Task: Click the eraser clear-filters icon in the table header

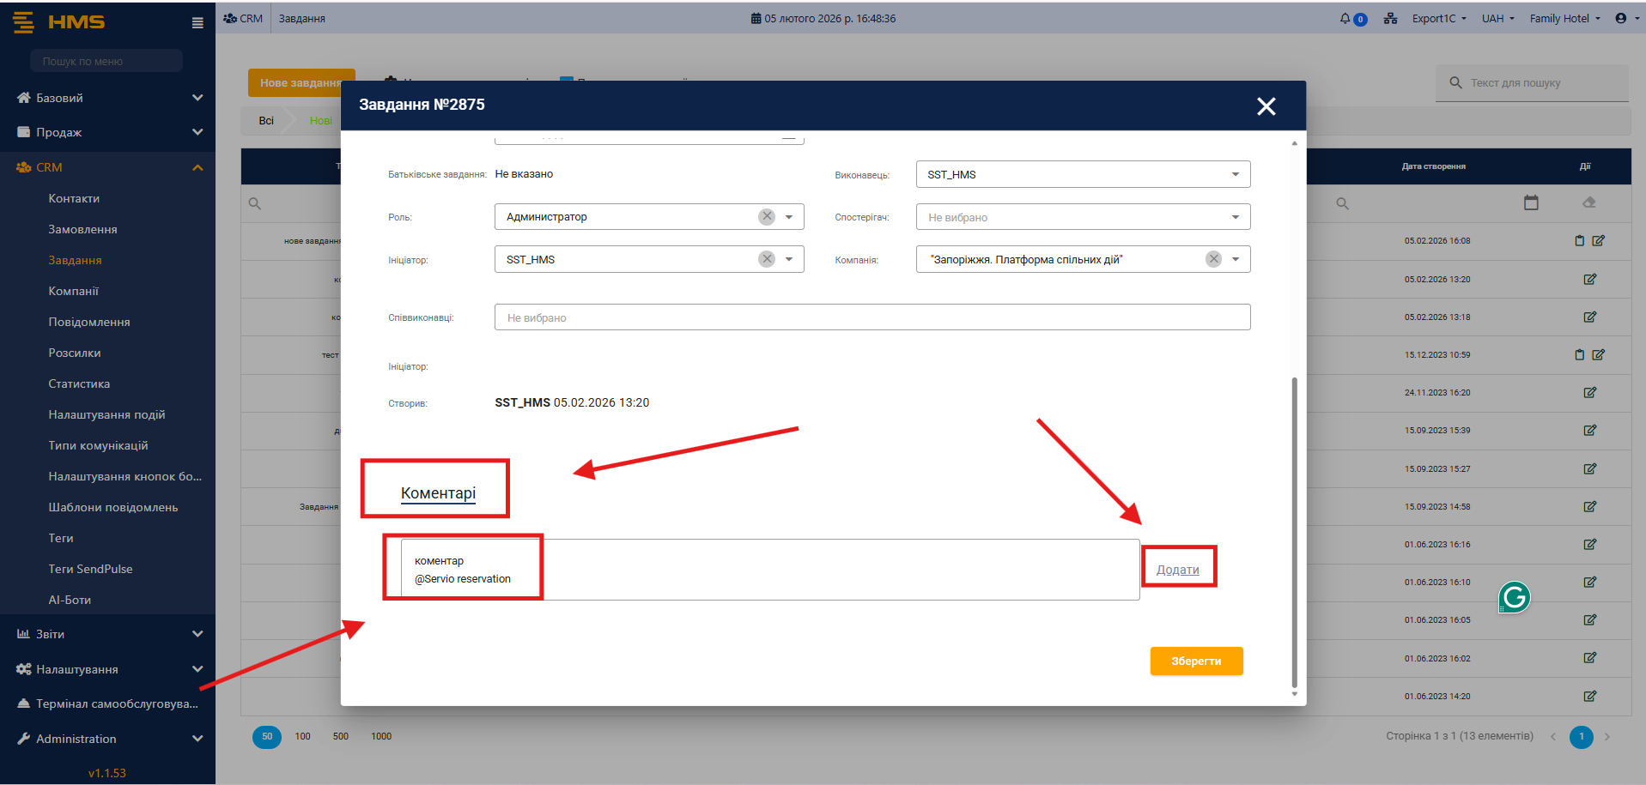Action: [1588, 203]
